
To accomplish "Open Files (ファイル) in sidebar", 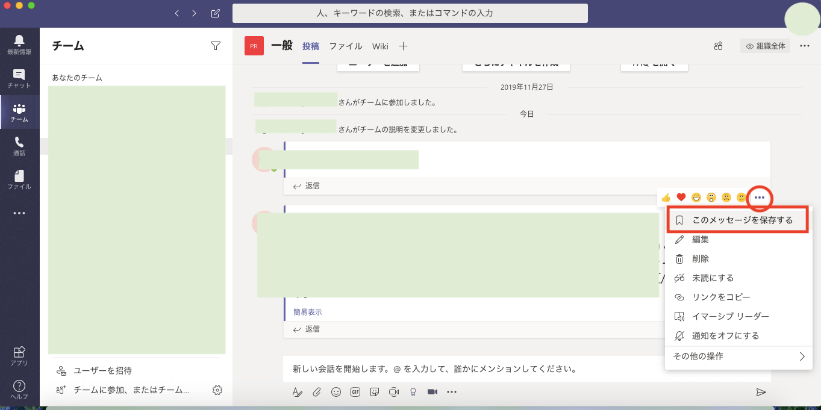I will [x=19, y=180].
